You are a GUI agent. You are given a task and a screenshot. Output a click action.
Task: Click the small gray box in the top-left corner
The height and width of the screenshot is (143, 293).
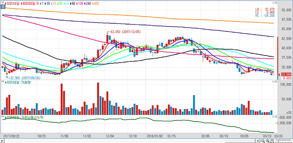click(3, 2)
